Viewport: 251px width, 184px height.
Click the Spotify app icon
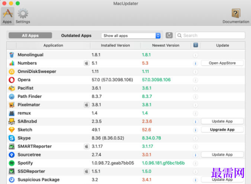pos(12,163)
